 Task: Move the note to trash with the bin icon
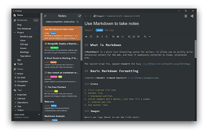[186, 16]
